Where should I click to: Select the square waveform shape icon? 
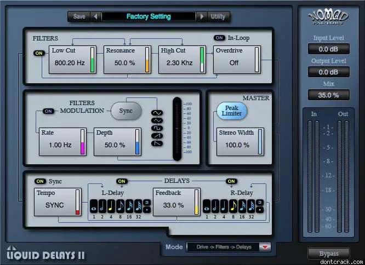[157, 128]
